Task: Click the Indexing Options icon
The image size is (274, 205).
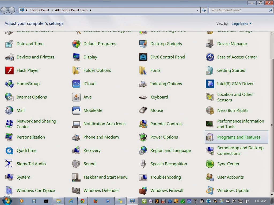Action: (143, 84)
